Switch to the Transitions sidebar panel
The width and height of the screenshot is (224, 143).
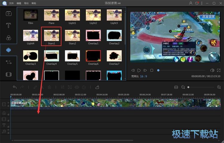(x=9, y=62)
